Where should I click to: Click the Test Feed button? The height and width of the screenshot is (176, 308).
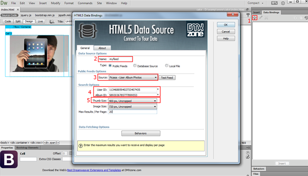[167, 78]
